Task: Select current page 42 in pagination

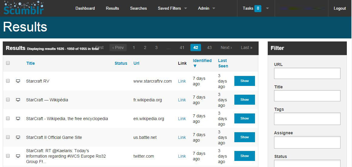Action: [x=196, y=47]
